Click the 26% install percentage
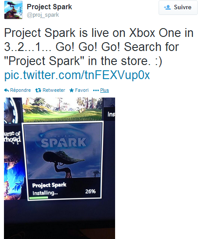Screen dimensions: 199x239 (x=90, y=192)
